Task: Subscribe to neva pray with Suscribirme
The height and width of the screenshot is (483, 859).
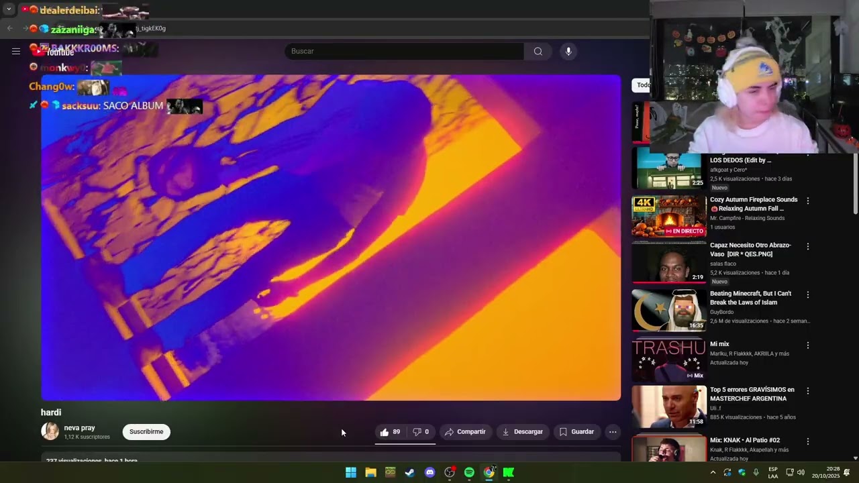Action: [146, 432]
